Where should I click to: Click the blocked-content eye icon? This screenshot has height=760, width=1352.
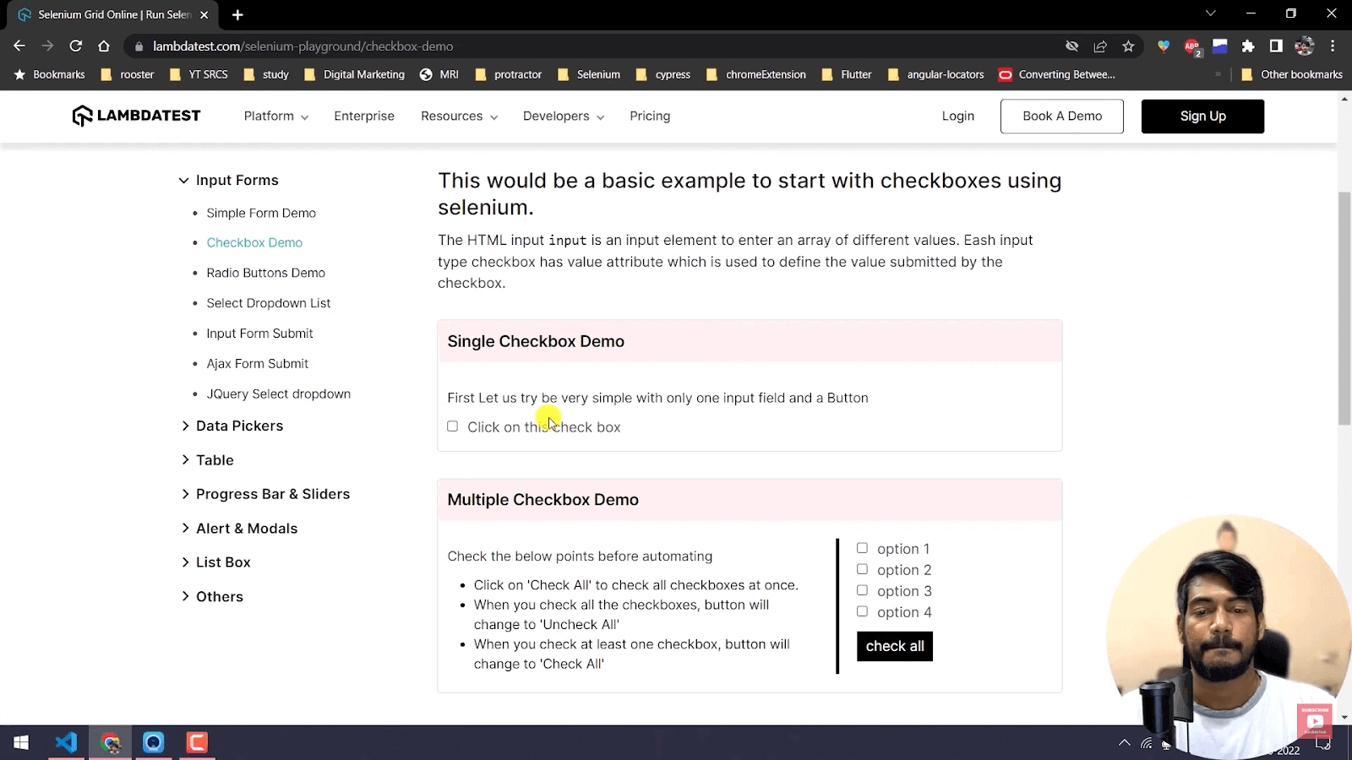pyautogui.click(x=1071, y=46)
